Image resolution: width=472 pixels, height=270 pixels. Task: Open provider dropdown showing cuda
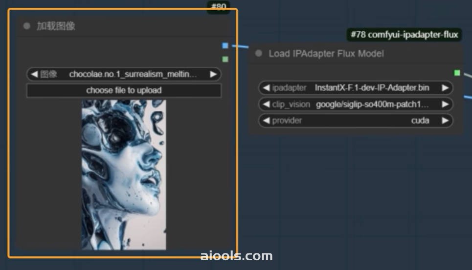356,121
